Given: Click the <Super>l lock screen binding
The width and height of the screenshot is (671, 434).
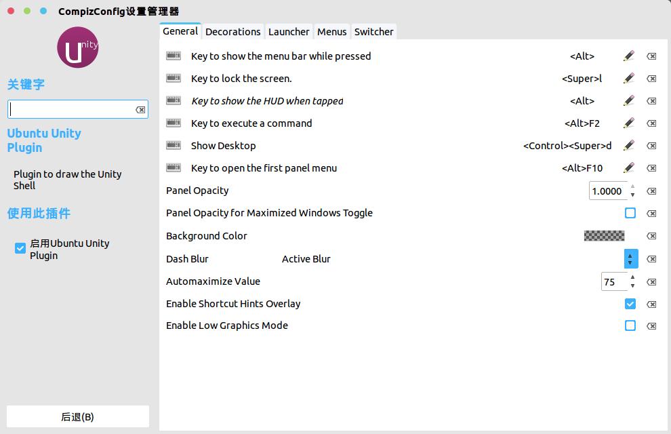Looking at the screenshot, I should tap(582, 79).
